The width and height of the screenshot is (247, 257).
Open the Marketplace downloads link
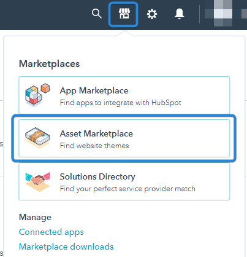point(66,247)
